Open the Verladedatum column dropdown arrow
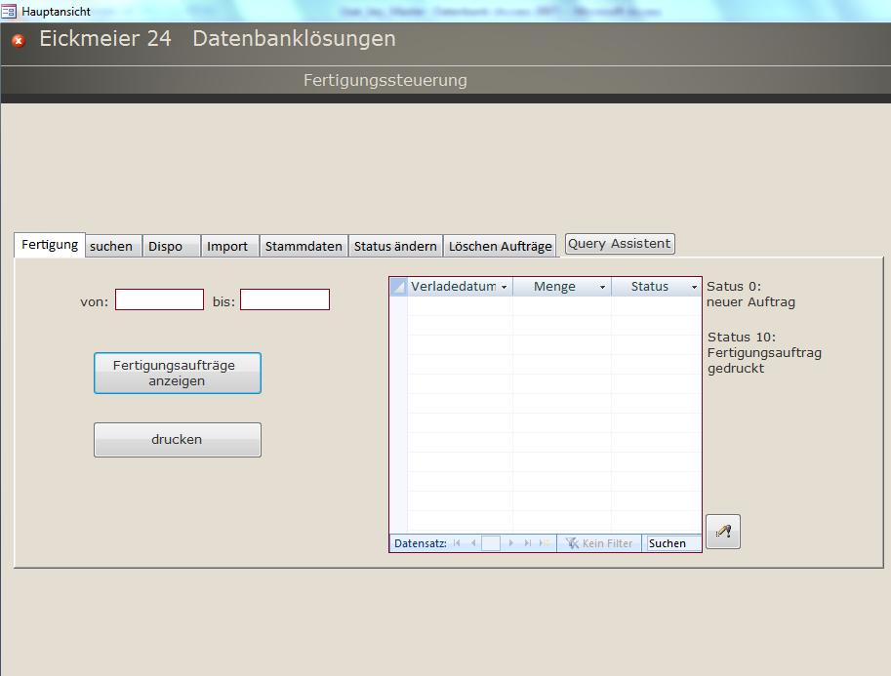891x676 pixels. click(504, 287)
